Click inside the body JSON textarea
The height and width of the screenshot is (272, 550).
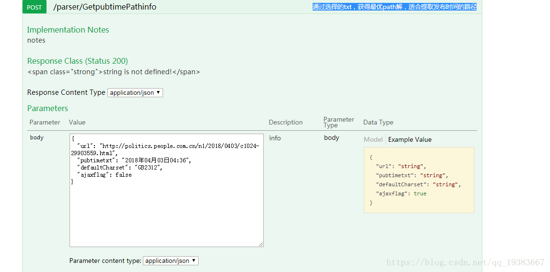(x=166, y=190)
